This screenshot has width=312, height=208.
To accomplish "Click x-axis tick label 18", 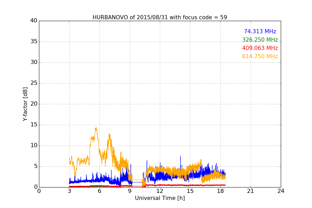I will pyautogui.click(x=220, y=191).
